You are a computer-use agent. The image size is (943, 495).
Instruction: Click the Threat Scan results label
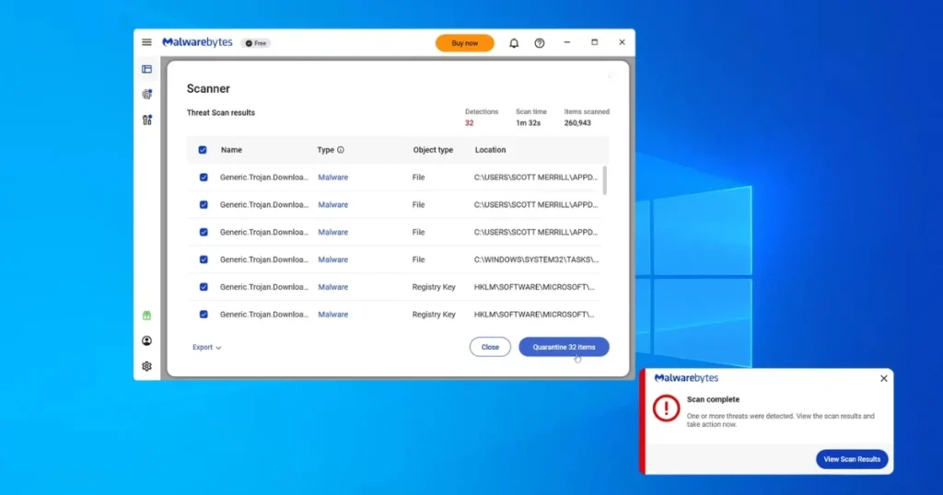click(221, 113)
